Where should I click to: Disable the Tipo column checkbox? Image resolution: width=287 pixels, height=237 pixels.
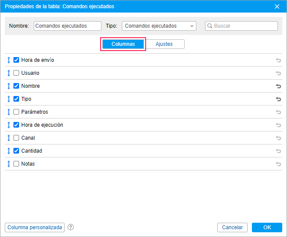tap(16, 99)
